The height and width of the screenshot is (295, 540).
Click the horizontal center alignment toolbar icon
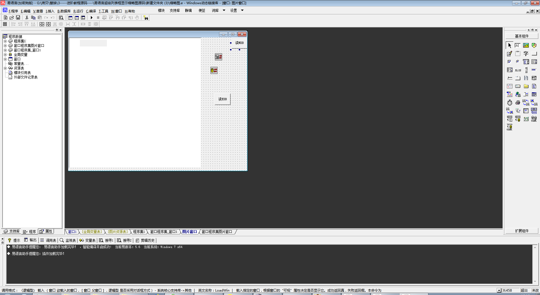pos(42,24)
